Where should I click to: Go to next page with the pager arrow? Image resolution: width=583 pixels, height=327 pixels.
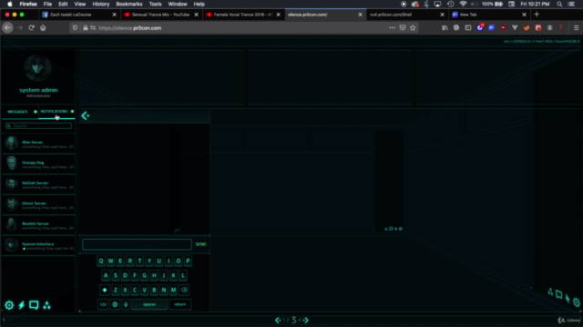pos(306,320)
